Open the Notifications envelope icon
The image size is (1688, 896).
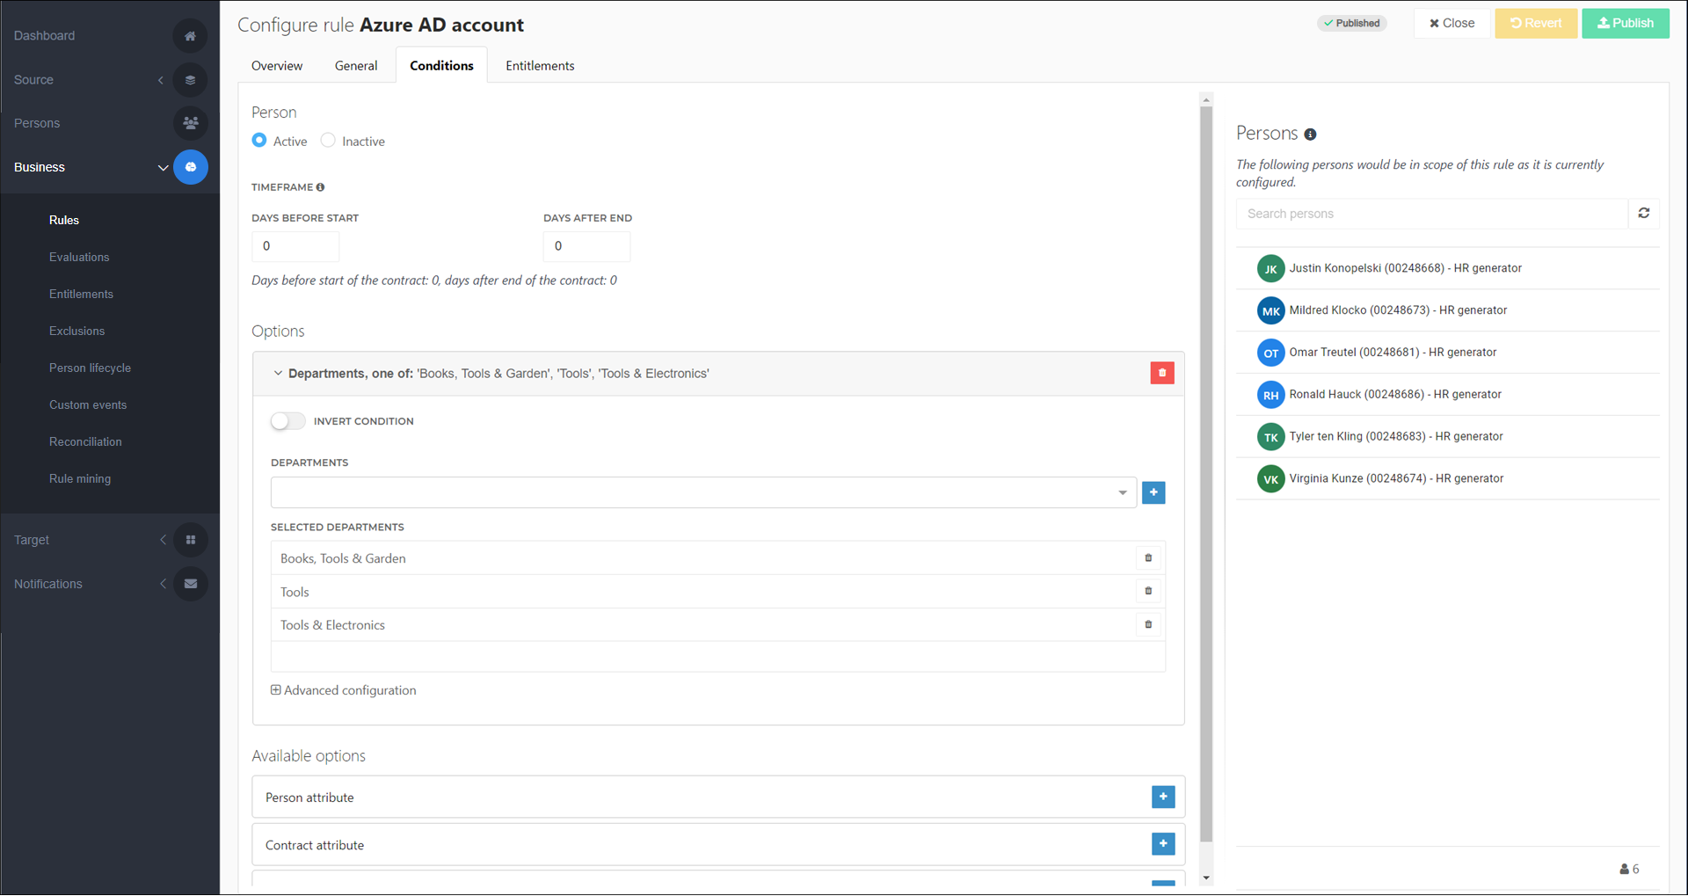190,584
